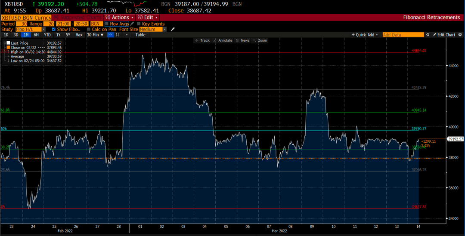Collapse the panel with double-chevron icon

pyautogui.click(x=428, y=35)
